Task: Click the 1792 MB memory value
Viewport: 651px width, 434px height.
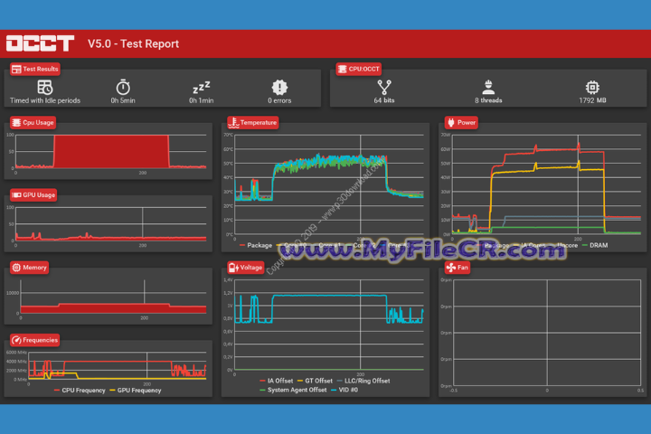Action: 592,100
